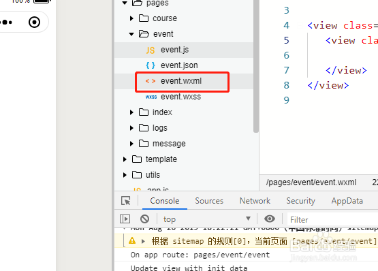Click the utils folder icon
This screenshot has width=378, height=271.
point(137,174)
